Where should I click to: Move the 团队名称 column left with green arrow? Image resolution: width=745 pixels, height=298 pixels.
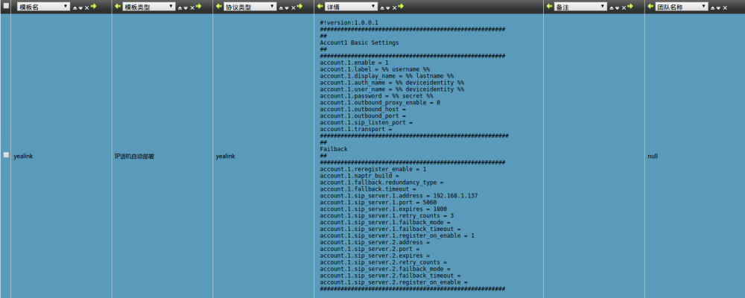click(x=650, y=6)
